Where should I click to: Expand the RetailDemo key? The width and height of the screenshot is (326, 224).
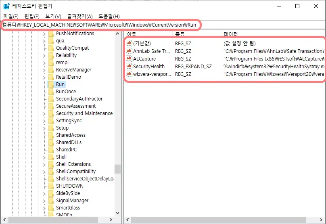(x=44, y=77)
